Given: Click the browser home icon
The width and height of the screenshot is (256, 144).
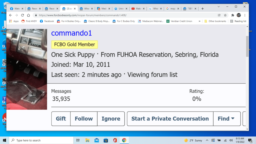Looking at the screenshot, I should (x=28, y=15).
